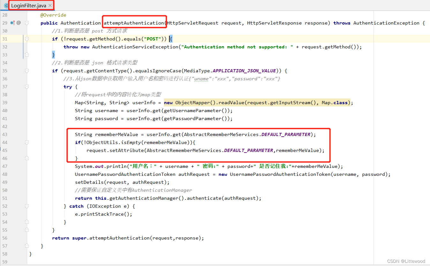Click the "POST" string literal on line 31
The image size is (430, 266).
point(152,39)
